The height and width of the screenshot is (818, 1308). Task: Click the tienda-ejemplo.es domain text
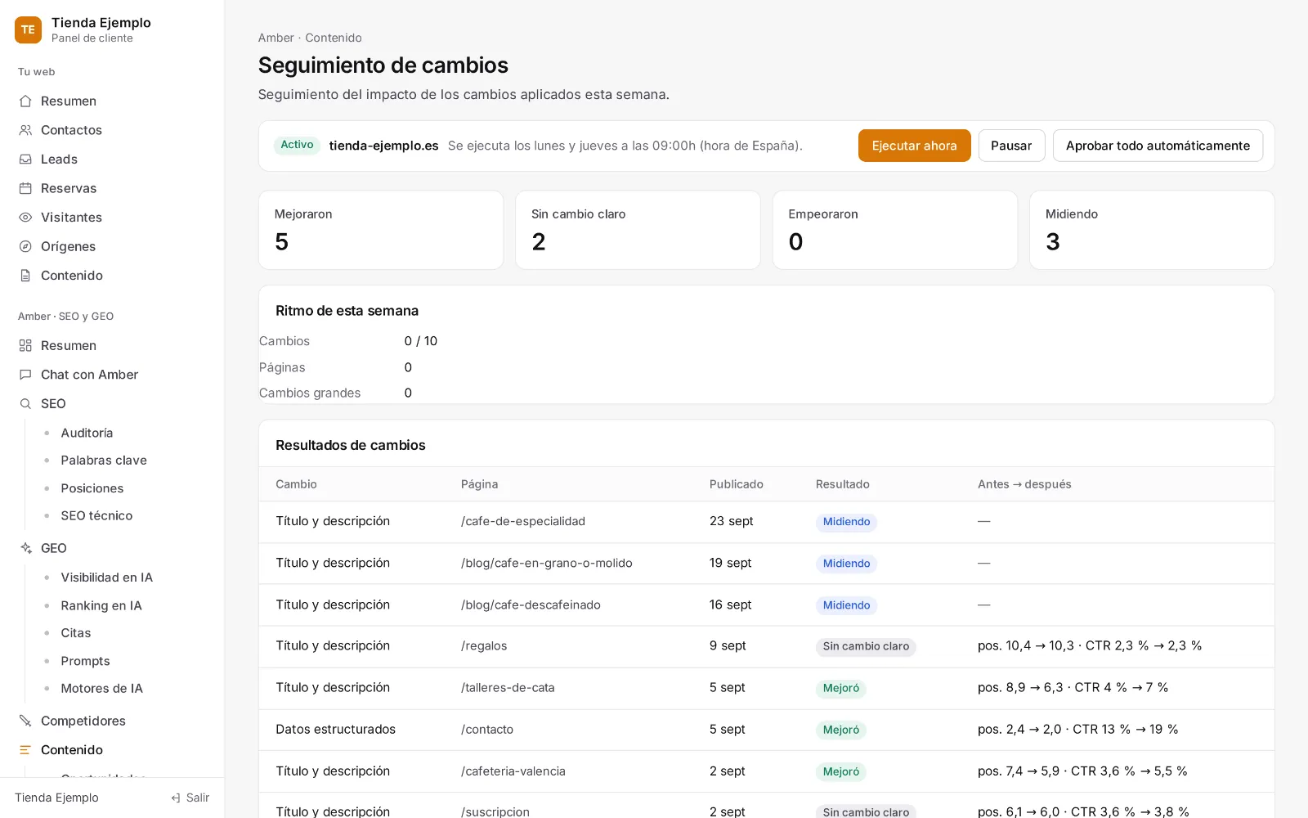click(x=383, y=146)
